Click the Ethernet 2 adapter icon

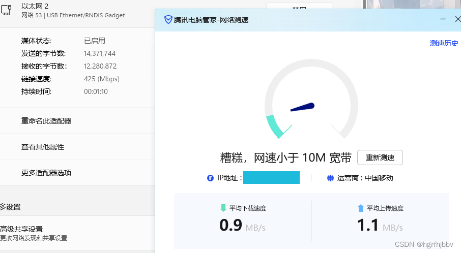click(x=6, y=10)
